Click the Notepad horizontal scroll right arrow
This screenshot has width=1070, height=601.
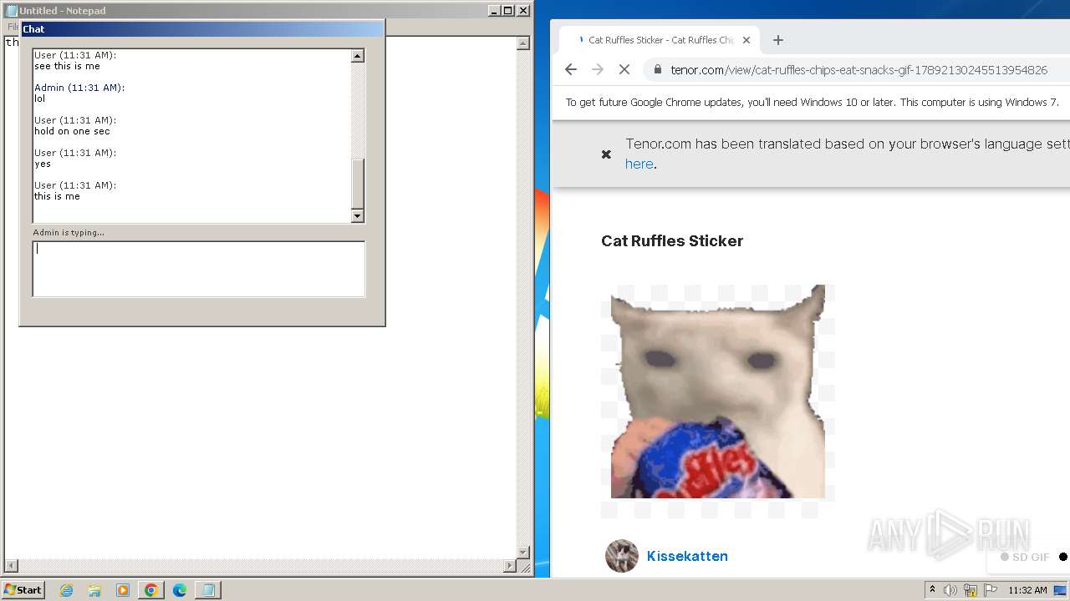tap(510, 565)
